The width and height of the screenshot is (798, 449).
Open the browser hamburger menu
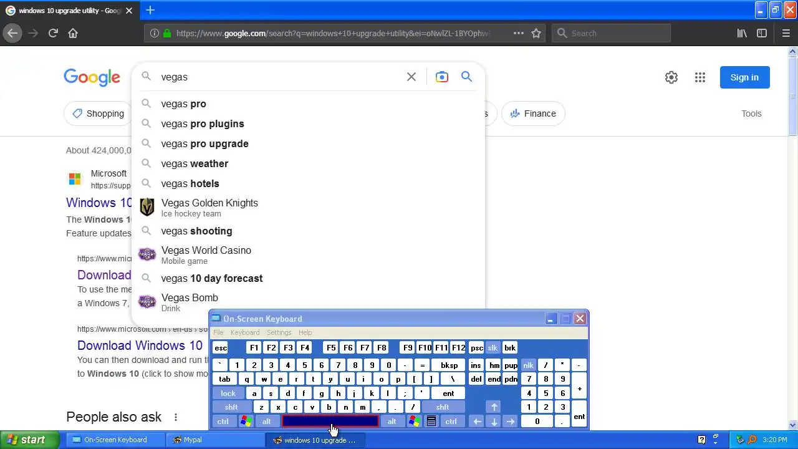(x=786, y=33)
